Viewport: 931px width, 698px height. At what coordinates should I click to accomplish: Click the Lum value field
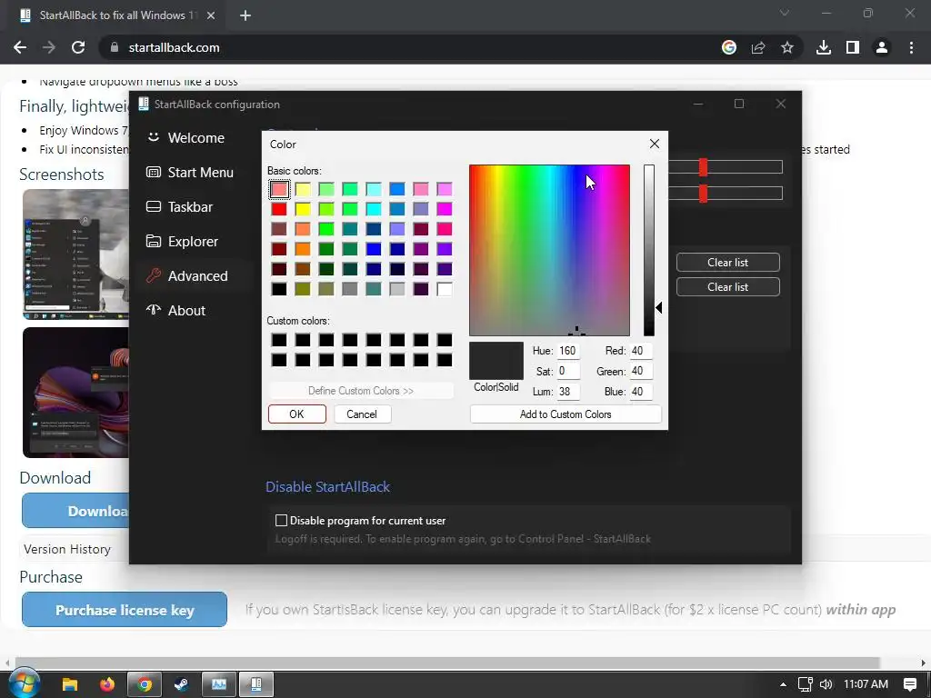[x=568, y=391]
